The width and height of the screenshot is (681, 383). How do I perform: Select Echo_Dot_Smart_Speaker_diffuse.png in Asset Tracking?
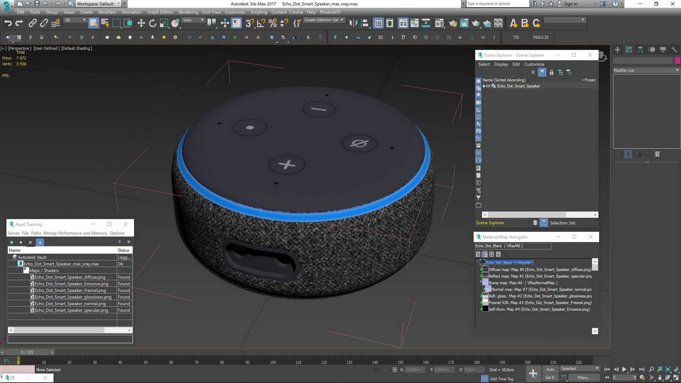coord(70,277)
